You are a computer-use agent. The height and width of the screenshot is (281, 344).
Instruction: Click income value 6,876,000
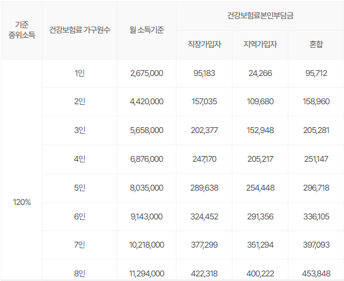point(146,159)
